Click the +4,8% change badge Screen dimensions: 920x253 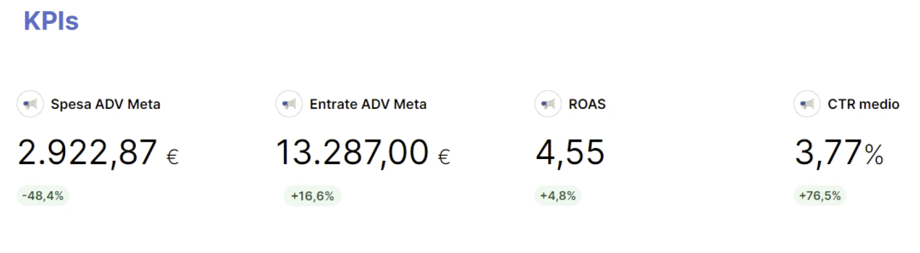558,196
